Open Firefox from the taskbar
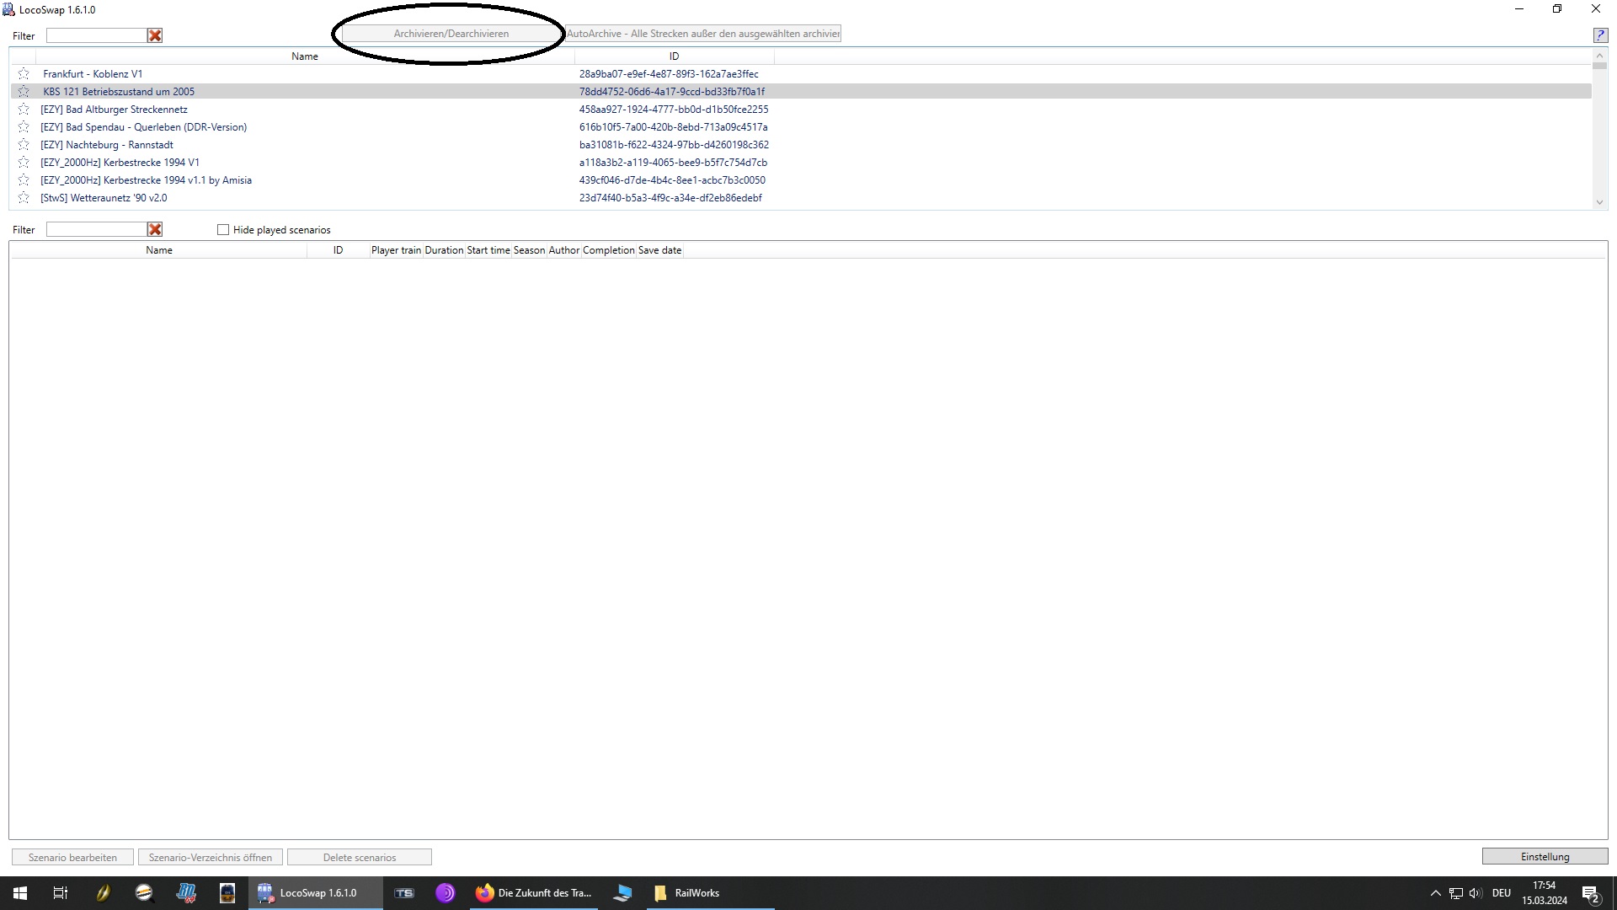The width and height of the screenshot is (1617, 910). [485, 893]
